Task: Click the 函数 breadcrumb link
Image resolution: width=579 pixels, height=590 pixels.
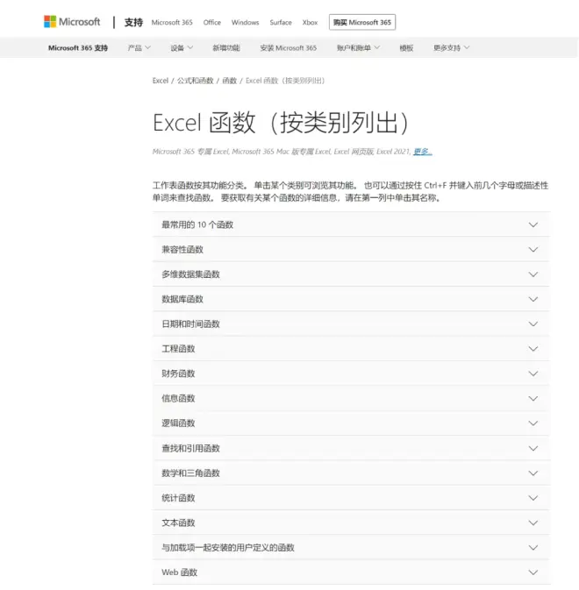Action: (x=230, y=81)
